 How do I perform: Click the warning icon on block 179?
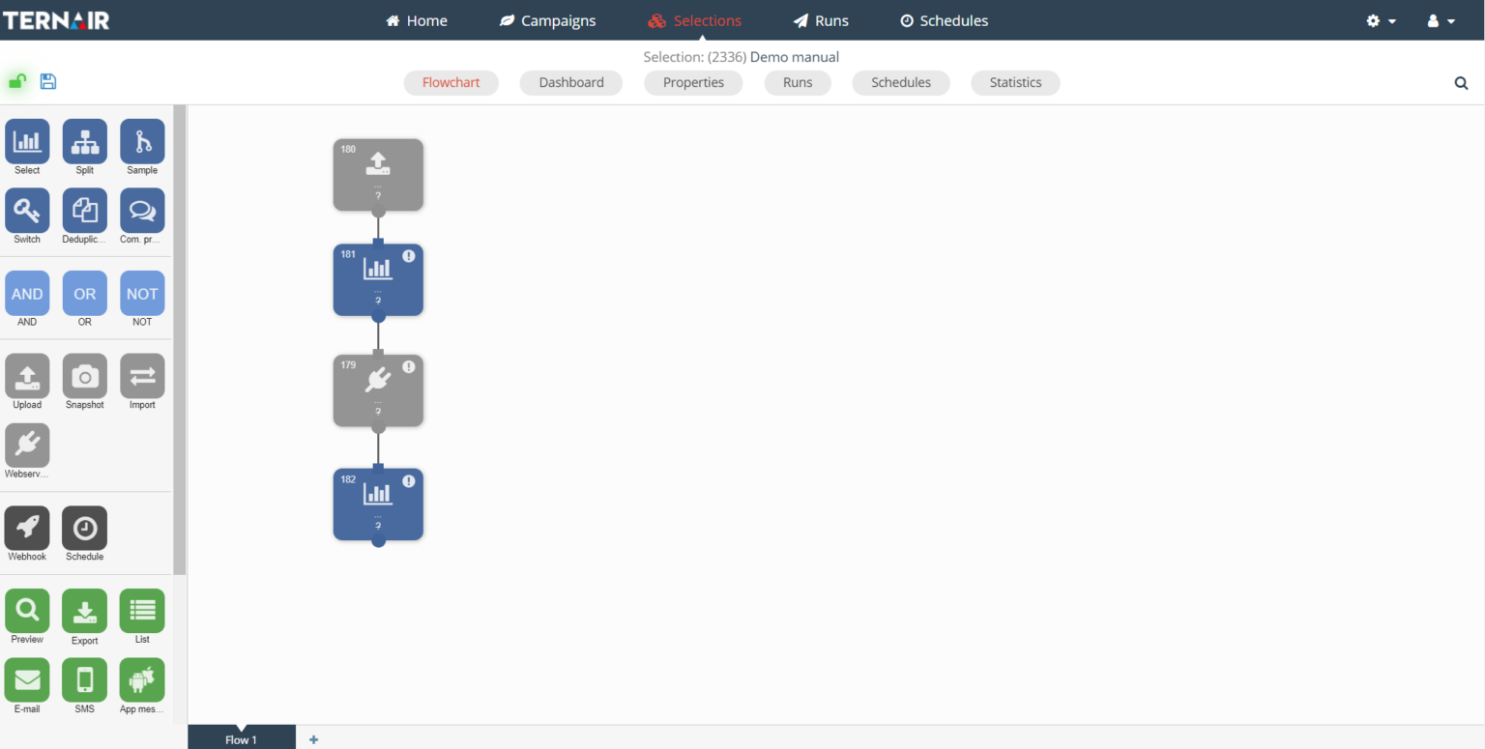[x=409, y=367]
